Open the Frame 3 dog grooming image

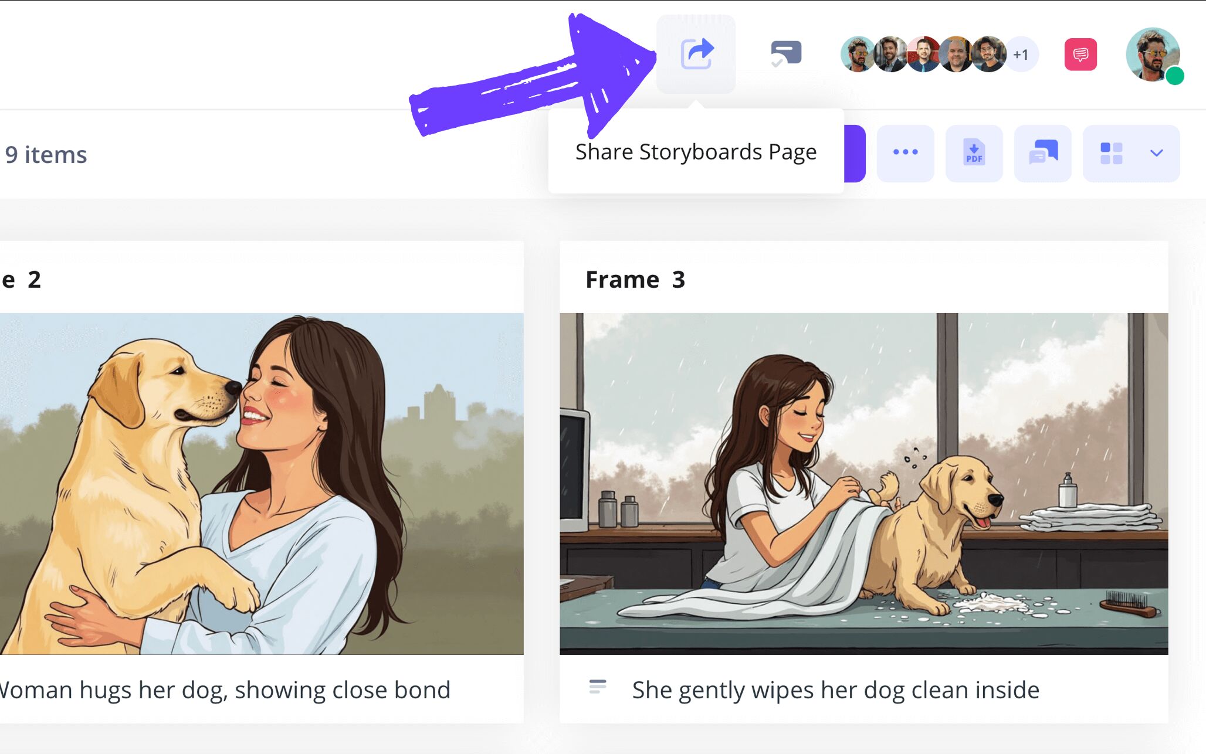pyautogui.click(x=863, y=483)
